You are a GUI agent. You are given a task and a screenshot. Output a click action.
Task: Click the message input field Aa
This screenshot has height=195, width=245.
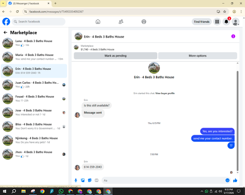click(x=163, y=180)
